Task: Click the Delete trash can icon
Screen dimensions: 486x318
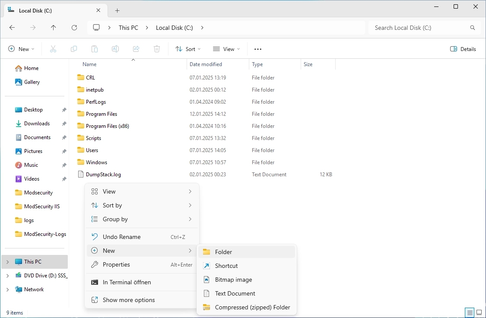Action: [x=157, y=49]
